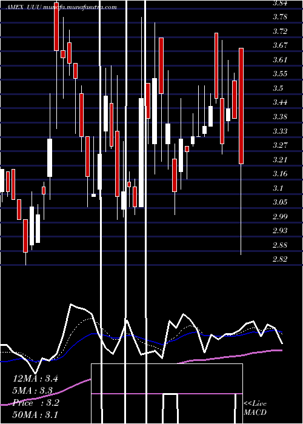The height and width of the screenshot is (424, 303).
Task: Click the MACD indicator label
Action: point(255,412)
